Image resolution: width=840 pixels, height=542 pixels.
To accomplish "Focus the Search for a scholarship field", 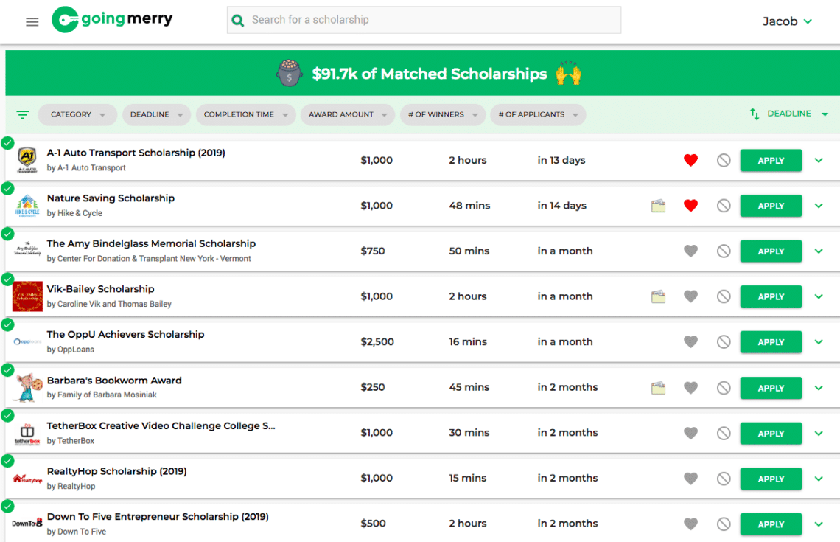I will (424, 20).
